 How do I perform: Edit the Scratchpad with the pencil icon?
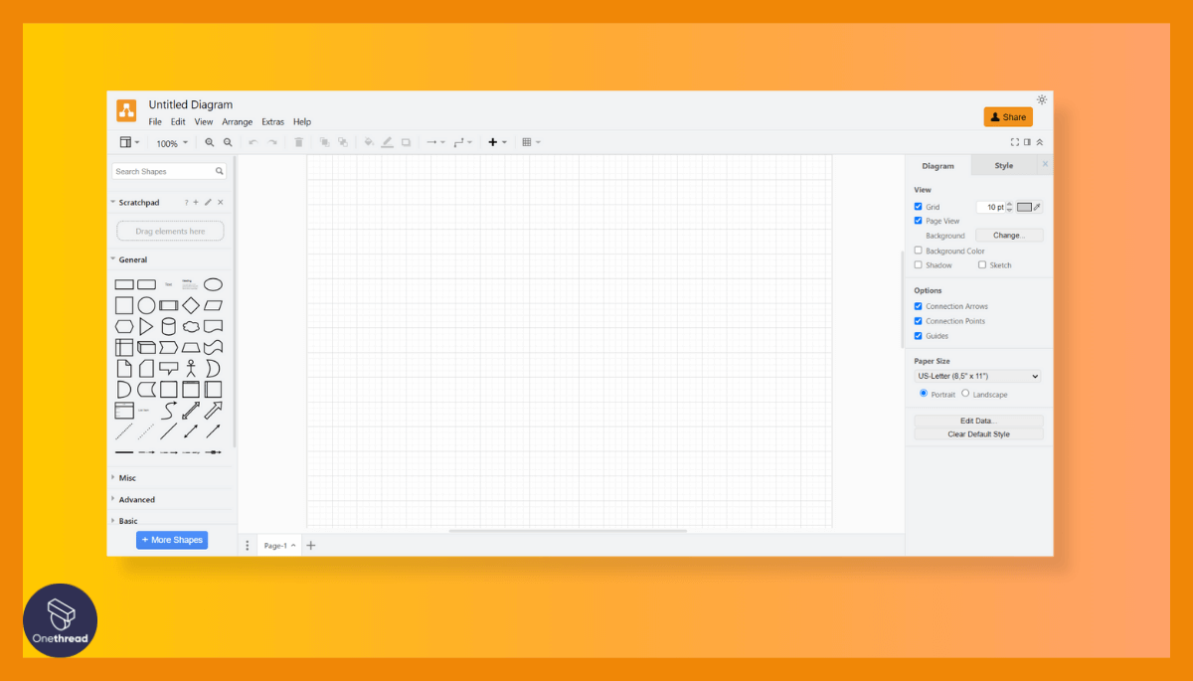pos(208,202)
